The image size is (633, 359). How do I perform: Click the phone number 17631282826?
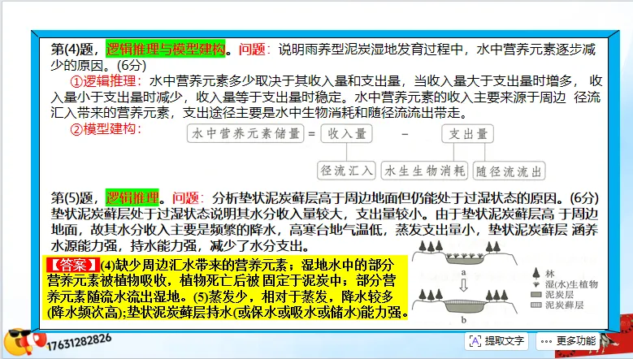coord(79,342)
